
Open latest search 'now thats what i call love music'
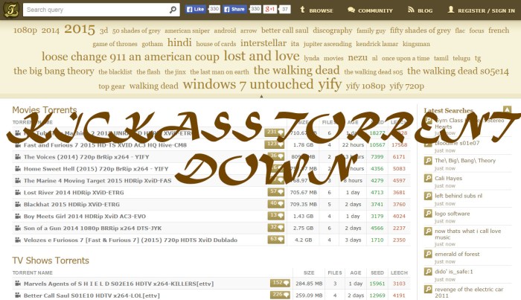click(x=468, y=234)
